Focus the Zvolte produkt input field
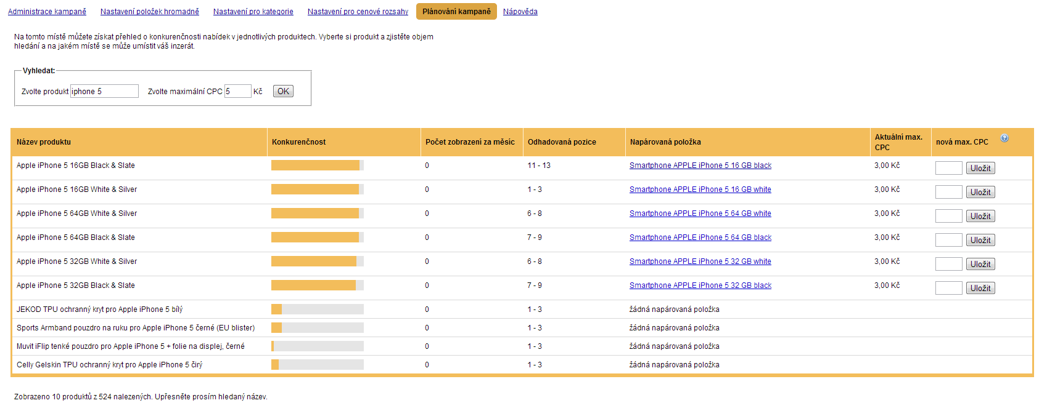This screenshot has height=403, width=1047. pyautogui.click(x=104, y=91)
